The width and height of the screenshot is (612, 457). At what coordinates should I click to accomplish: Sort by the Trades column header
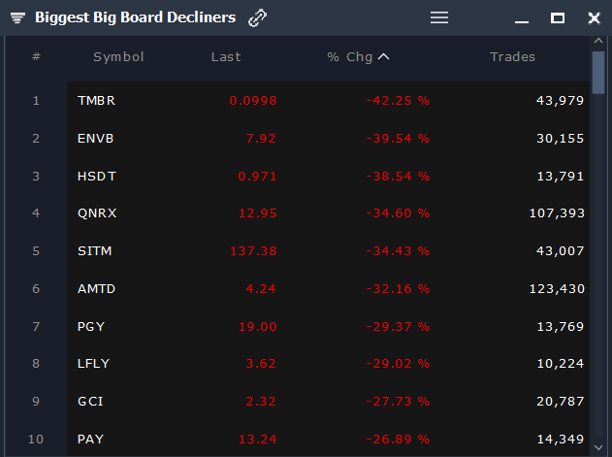point(512,57)
